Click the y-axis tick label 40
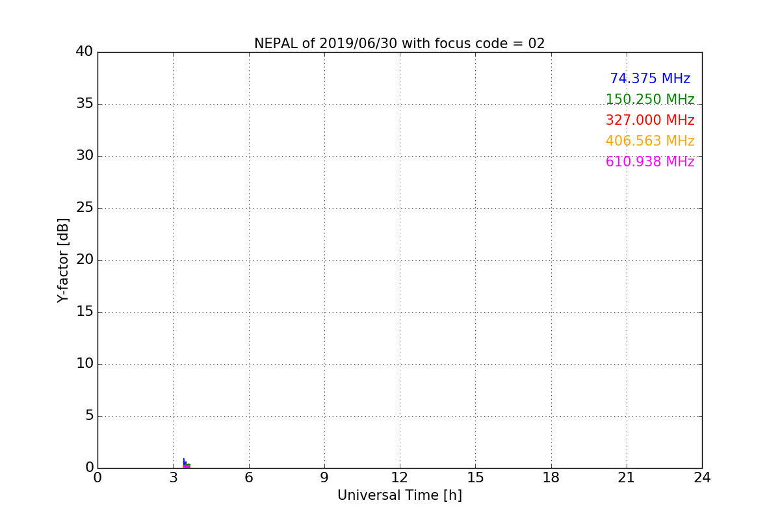This screenshot has height=520, width=780. [84, 51]
